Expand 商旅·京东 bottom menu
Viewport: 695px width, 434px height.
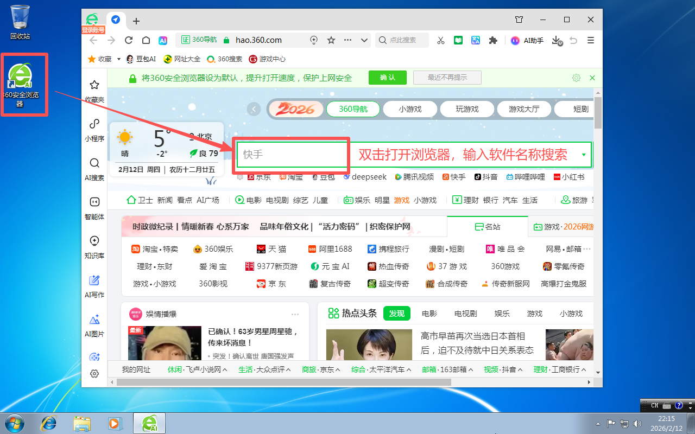coord(321,369)
